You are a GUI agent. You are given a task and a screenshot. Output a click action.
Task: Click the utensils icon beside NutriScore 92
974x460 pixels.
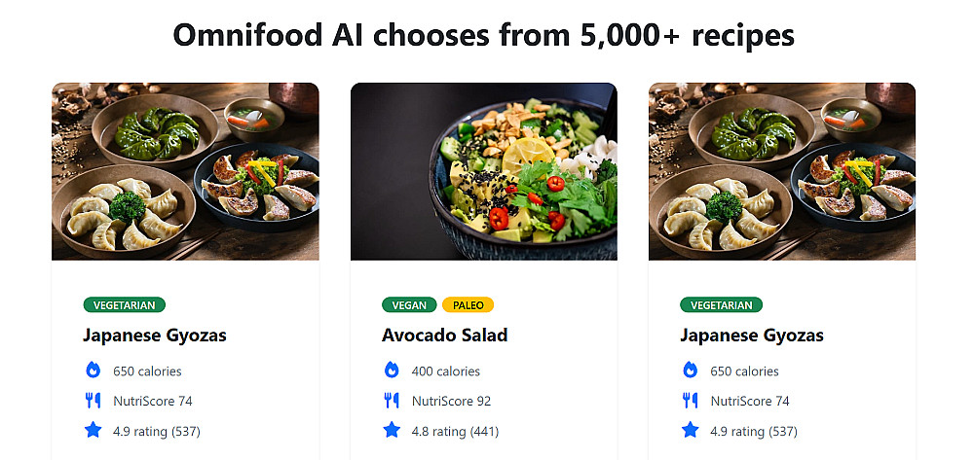392,401
